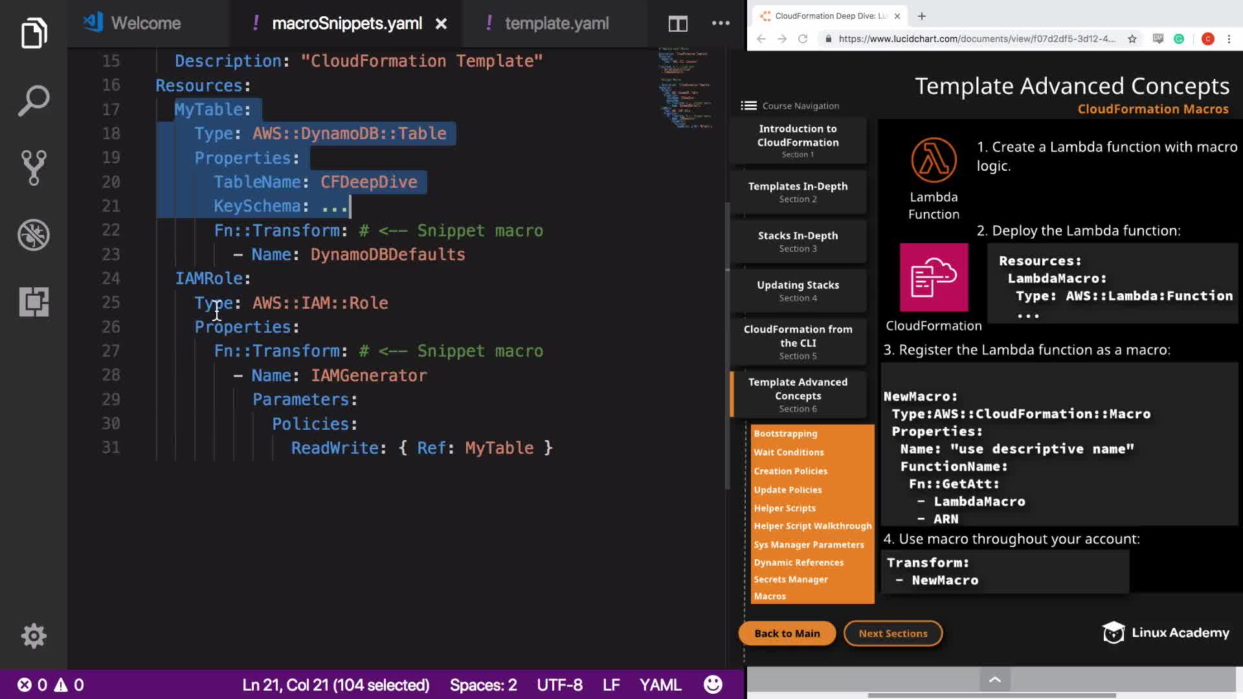Image resolution: width=1243 pixels, height=699 pixels.
Task: Switch to the Welcome tab
Action: [146, 24]
